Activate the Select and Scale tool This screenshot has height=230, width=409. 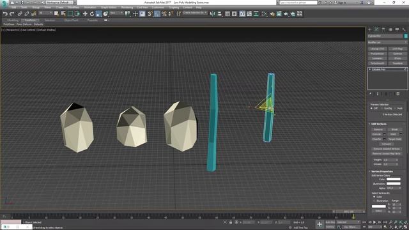pos(98,14)
